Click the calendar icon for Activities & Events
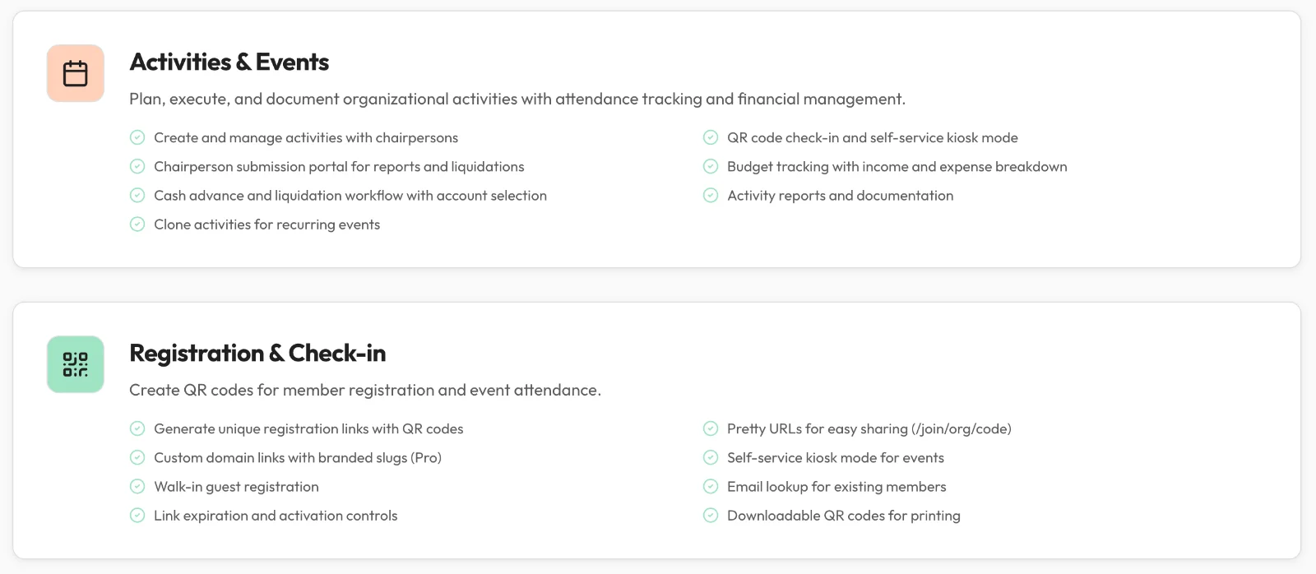The image size is (1316, 574). click(76, 73)
